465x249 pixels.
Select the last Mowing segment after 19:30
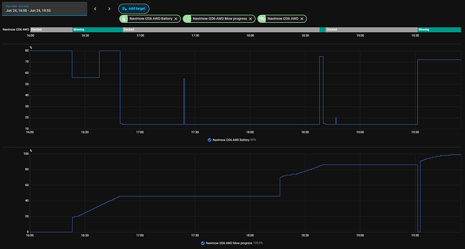pyautogui.click(x=439, y=30)
